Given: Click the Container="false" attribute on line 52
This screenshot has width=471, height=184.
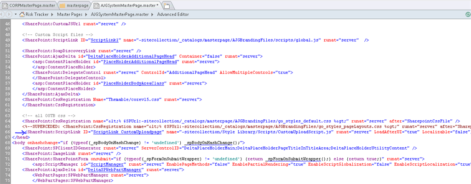Looking at the screenshot, I should click(x=201, y=56).
